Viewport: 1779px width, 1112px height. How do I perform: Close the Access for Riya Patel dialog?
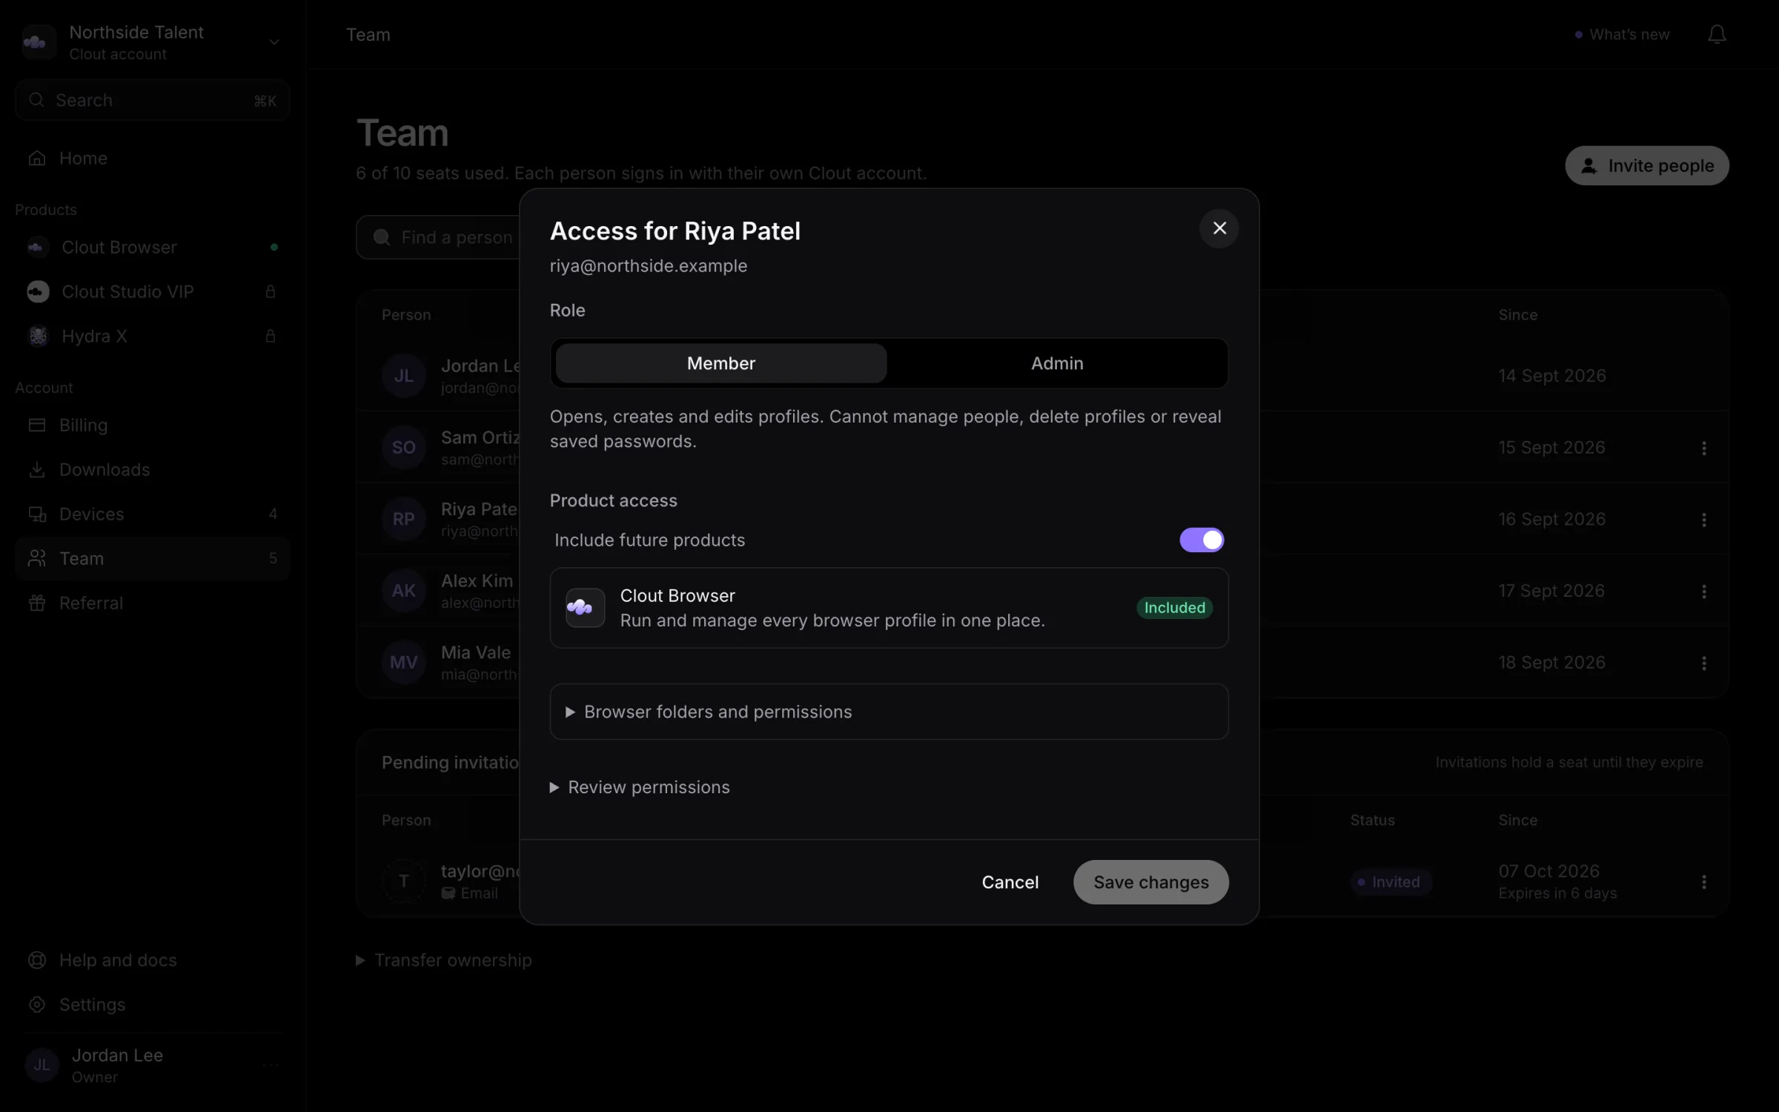(1219, 228)
